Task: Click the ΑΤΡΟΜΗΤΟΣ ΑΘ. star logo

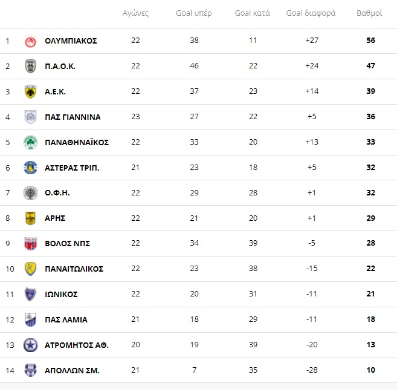Action: point(30,345)
